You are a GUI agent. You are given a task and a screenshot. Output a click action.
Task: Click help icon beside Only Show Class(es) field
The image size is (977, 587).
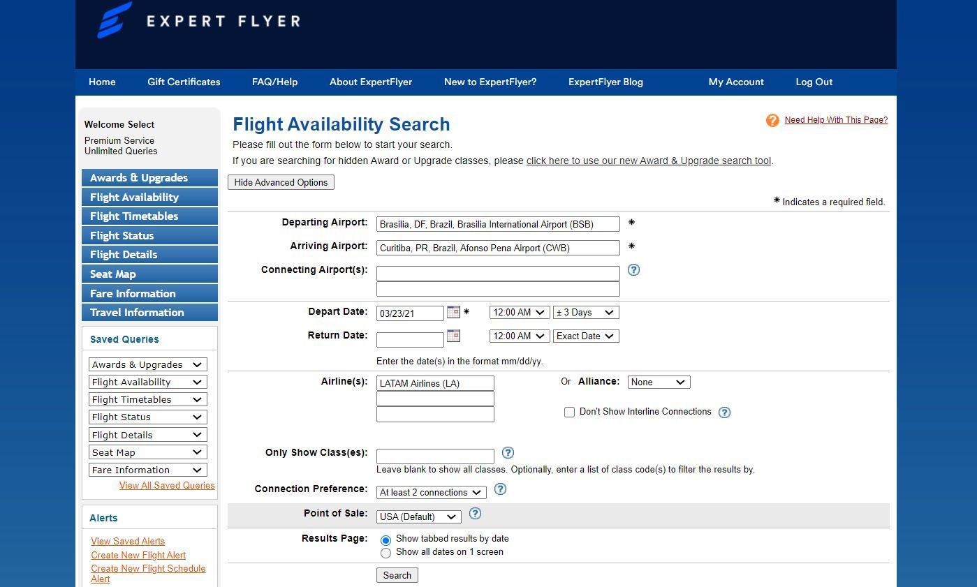pos(508,453)
